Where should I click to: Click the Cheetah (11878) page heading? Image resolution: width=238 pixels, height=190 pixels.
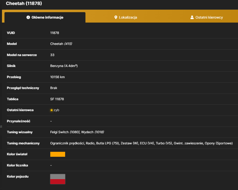coord(24,3)
